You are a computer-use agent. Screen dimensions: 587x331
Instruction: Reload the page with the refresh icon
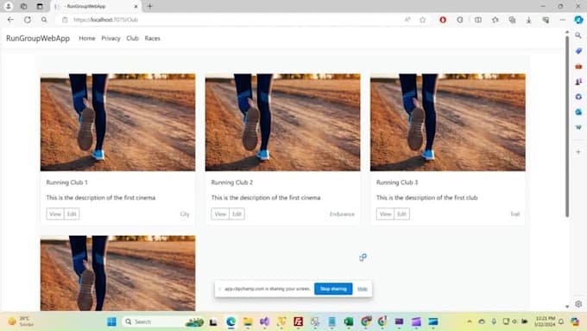(28, 20)
